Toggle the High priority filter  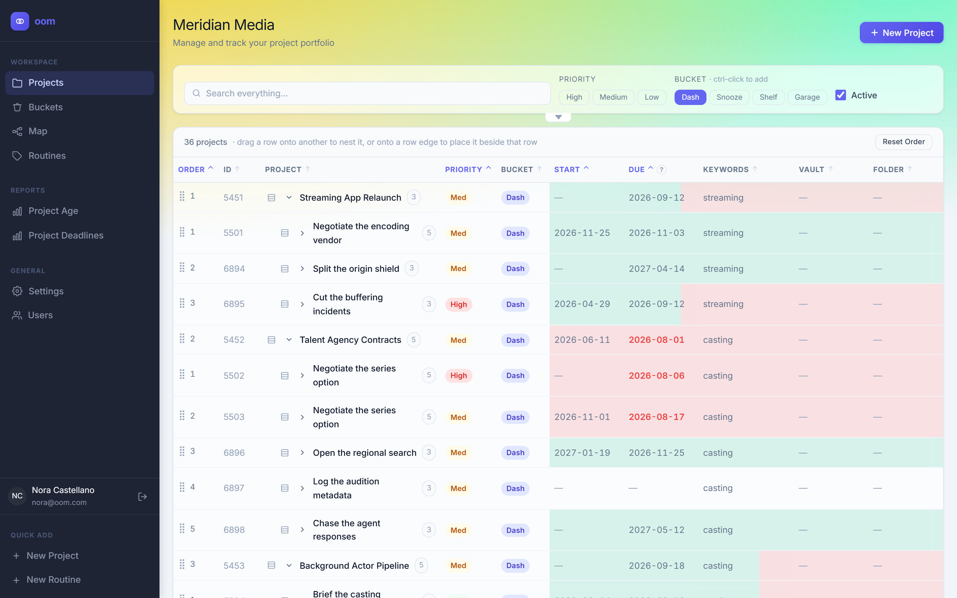[574, 97]
